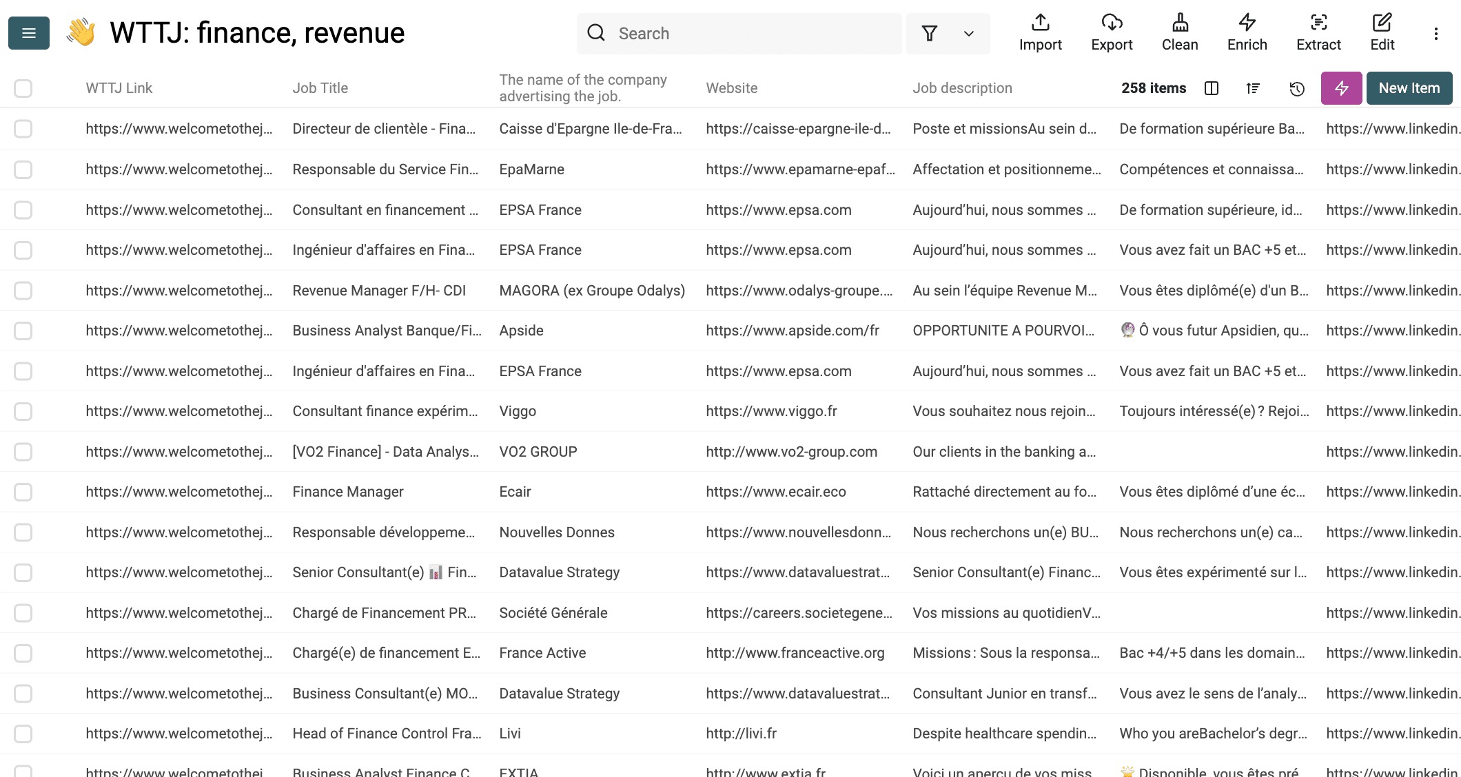Click the 'VO2 GROUP' company cell
This screenshot has width=1461, height=777.
pos(538,452)
